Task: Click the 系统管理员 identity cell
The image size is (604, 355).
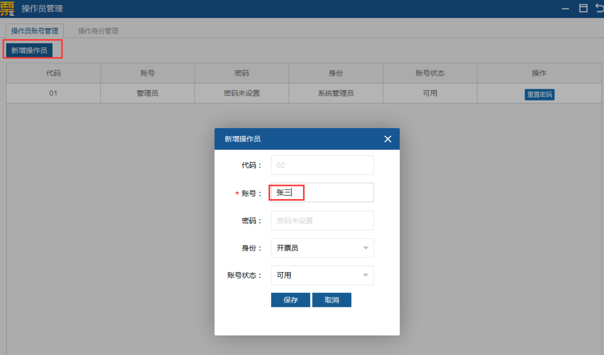Action: click(x=336, y=93)
